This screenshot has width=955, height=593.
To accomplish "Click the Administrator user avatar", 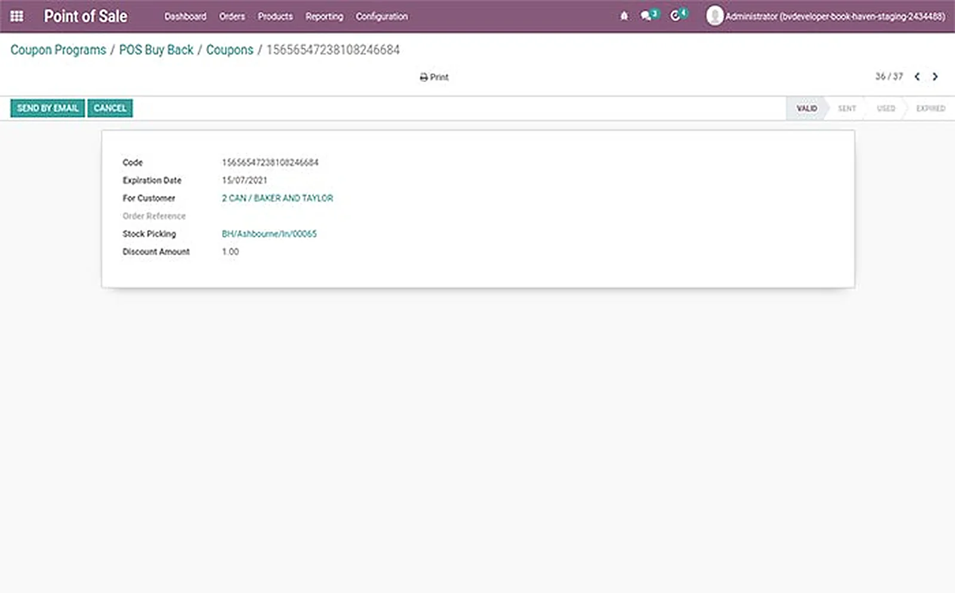I will point(714,16).
